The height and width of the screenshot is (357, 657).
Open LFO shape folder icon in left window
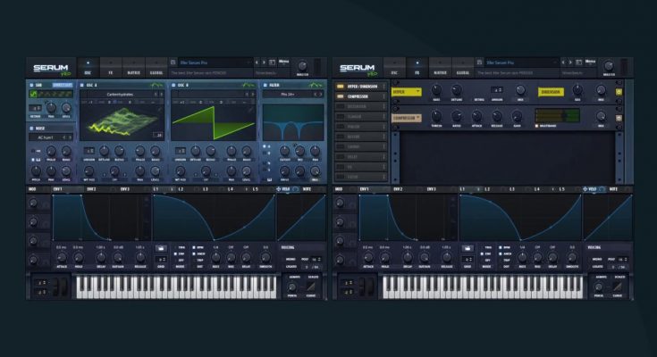(161, 249)
